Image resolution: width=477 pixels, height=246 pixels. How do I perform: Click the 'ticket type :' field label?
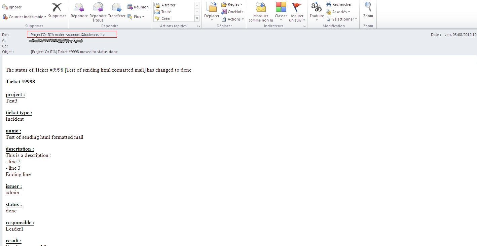[19, 113]
